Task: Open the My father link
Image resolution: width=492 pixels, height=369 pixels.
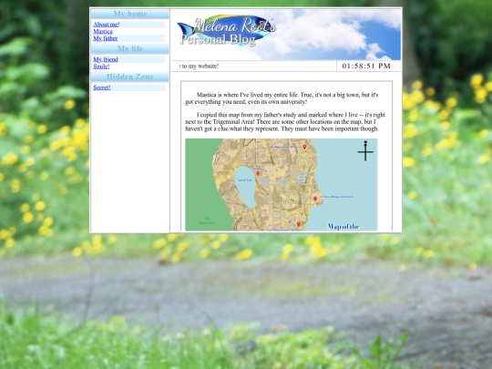Action: [x=105, y=38]
